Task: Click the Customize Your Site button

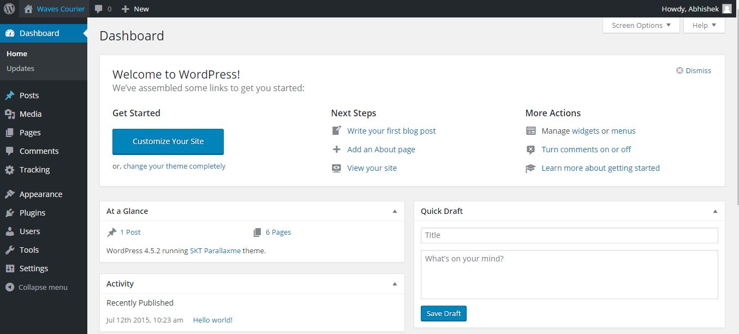Action: [x=168, y=141]
